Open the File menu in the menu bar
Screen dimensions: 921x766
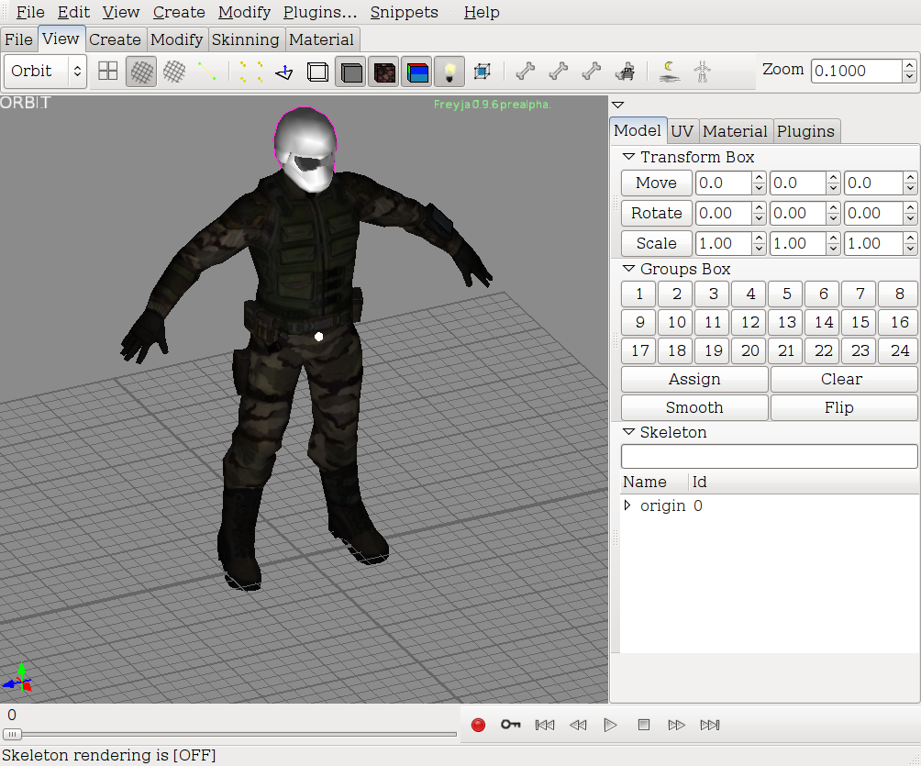tap(30, 12)
